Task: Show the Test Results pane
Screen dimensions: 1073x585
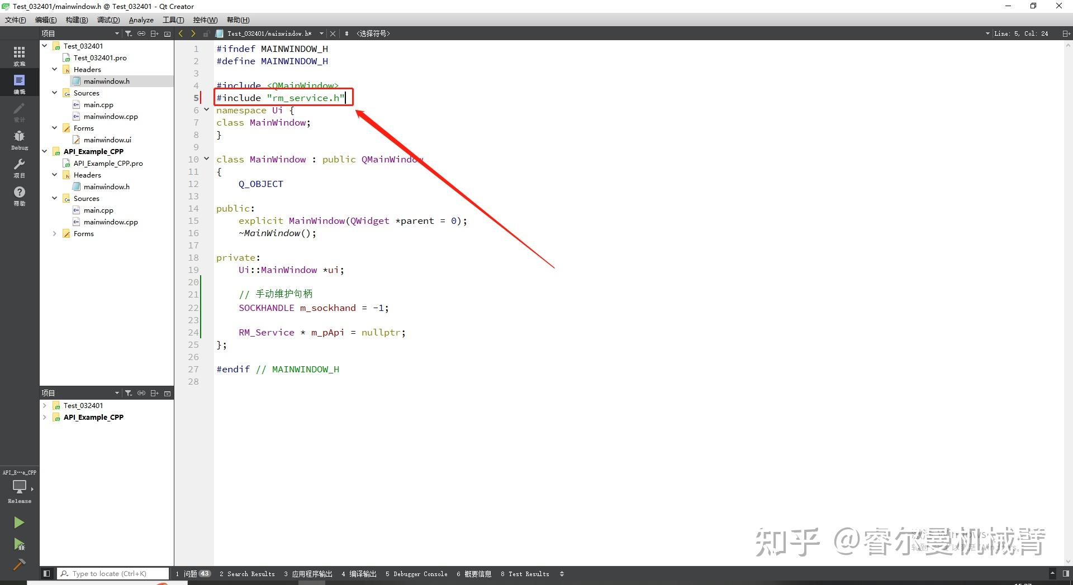Action: point(525,574)
